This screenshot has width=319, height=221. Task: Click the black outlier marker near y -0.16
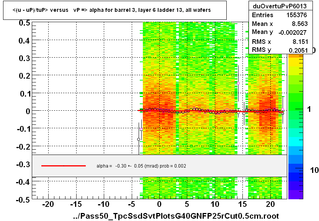coord(139,139)
